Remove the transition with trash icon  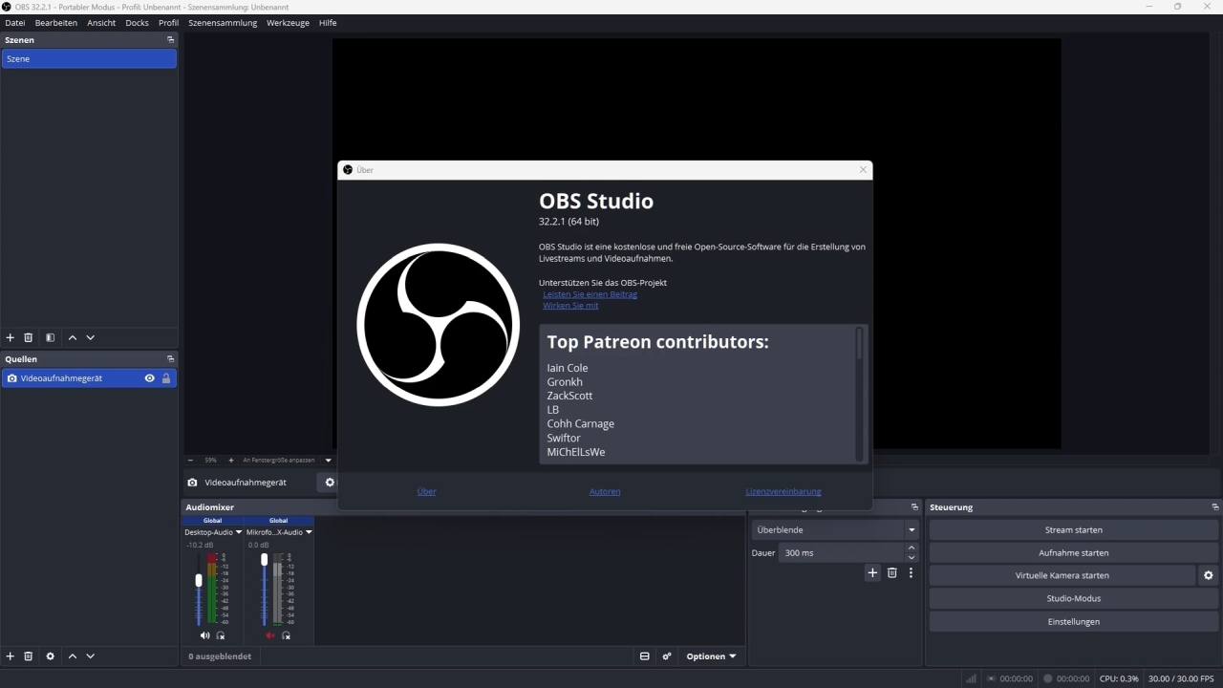pyautogui.click(x=892, y=572)
